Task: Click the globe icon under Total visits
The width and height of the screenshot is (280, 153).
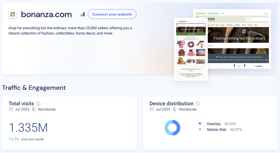Action: (34, 109)
